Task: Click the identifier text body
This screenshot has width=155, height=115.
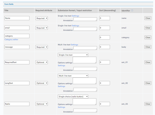Action: [124, 47]
